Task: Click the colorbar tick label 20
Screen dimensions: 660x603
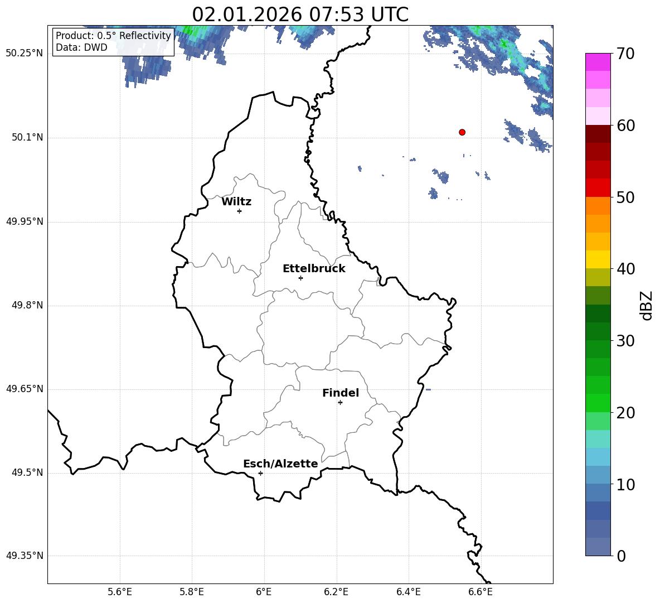Action: [625, 413]
